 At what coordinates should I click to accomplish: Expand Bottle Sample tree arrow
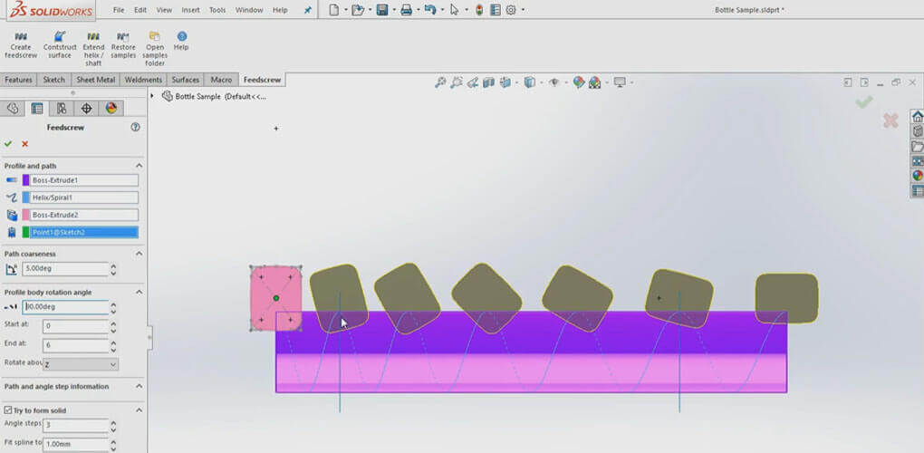coord(152,96)
